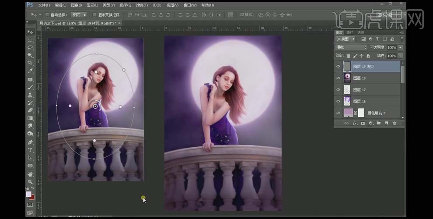Click the trash icon to delete the layer
Viewport: 433px width, 219px height.
395,124
